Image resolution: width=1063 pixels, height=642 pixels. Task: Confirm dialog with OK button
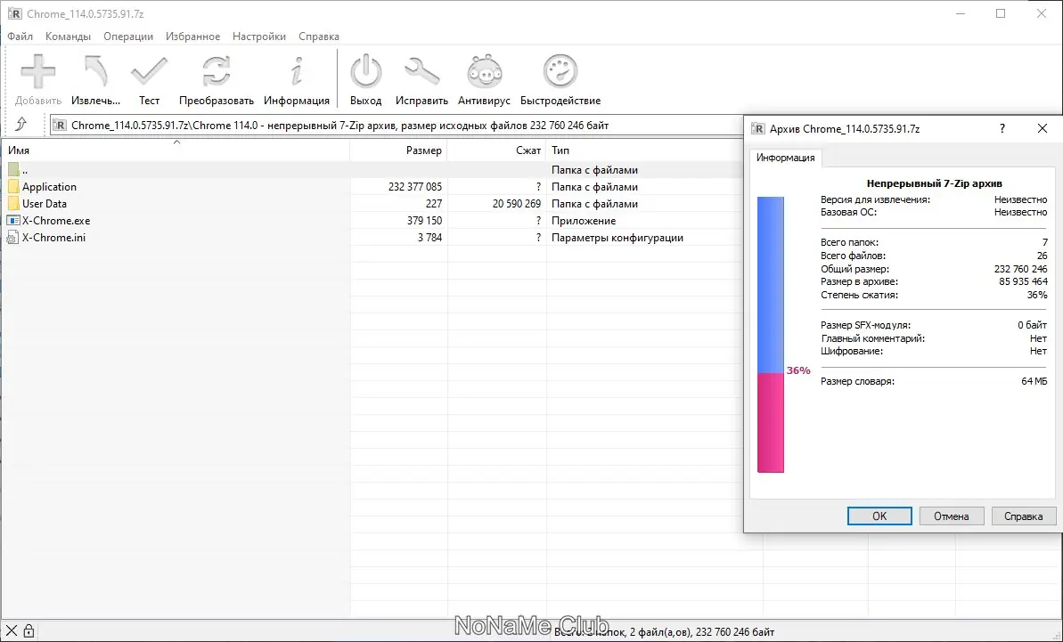879,516
